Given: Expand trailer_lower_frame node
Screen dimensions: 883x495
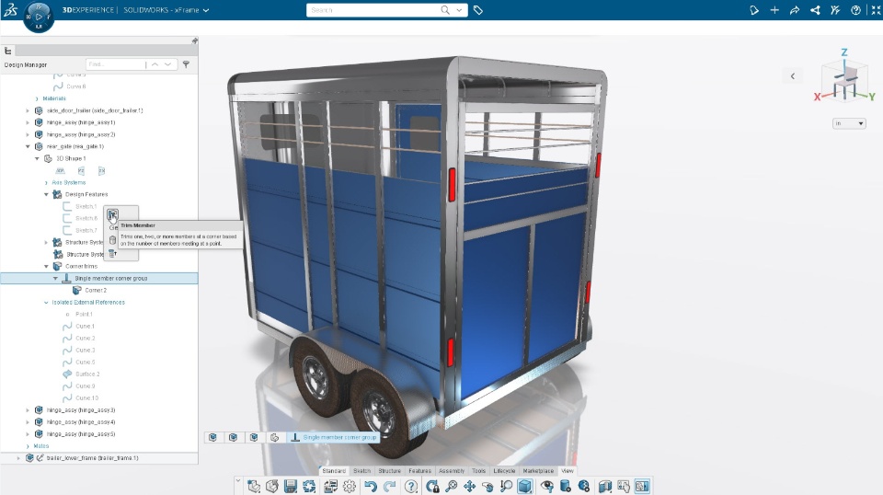Looking at the screenshot, I should pyautogui.click(x=18, y=458).
